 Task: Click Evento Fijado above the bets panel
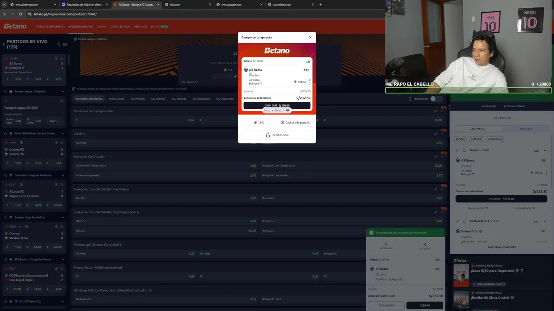click(514, 106)
